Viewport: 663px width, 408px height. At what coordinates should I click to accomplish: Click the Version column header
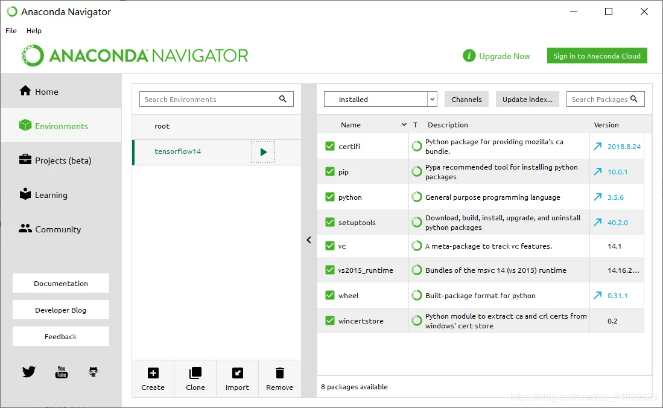pos(606,125)
